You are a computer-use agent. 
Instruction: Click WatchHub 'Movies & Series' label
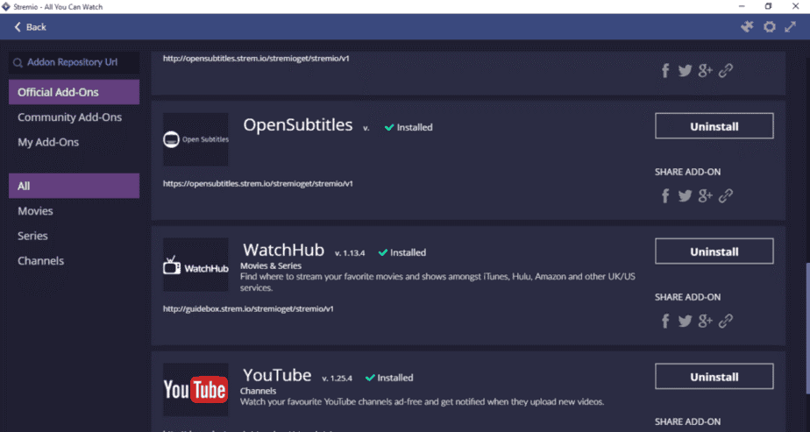(x=271, y=266)
